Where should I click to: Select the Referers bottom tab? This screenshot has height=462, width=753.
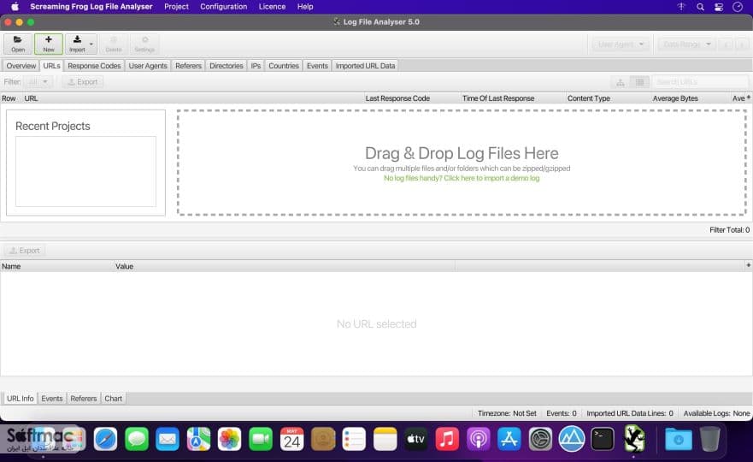tap(84, 399)
